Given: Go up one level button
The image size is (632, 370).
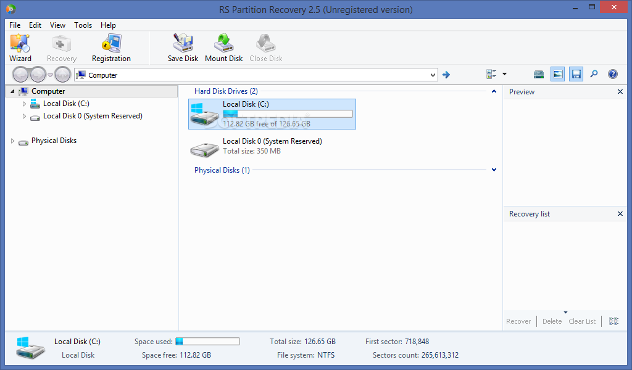Looking at the screenshot, I should (62, 75).
